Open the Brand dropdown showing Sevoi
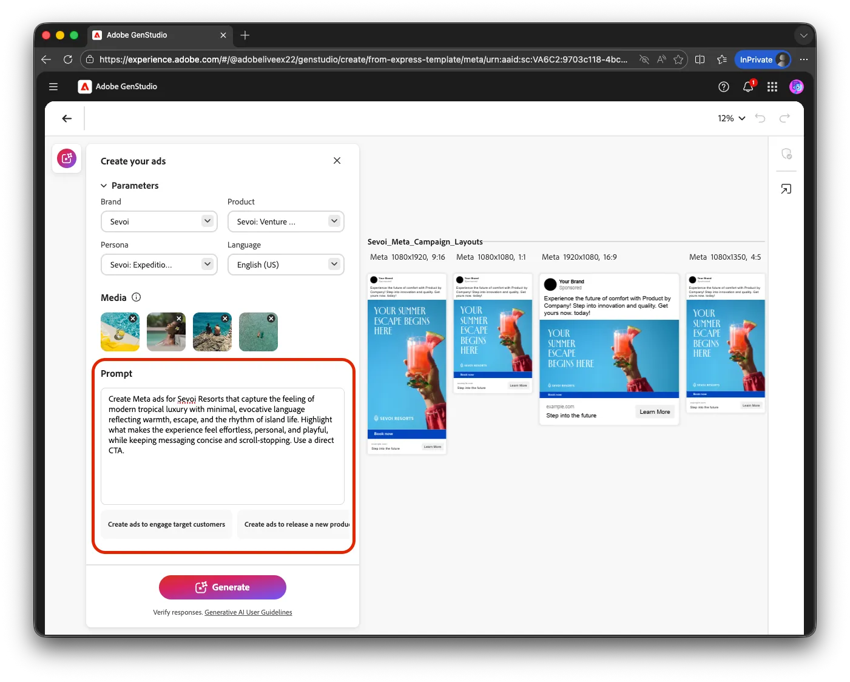Viewport: 850px width, 682px height. pos(159,221)
